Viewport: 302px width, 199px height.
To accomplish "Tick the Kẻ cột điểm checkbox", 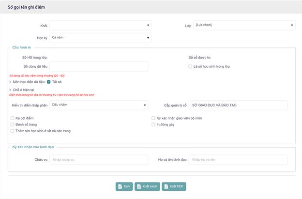I will pos(12,118).
